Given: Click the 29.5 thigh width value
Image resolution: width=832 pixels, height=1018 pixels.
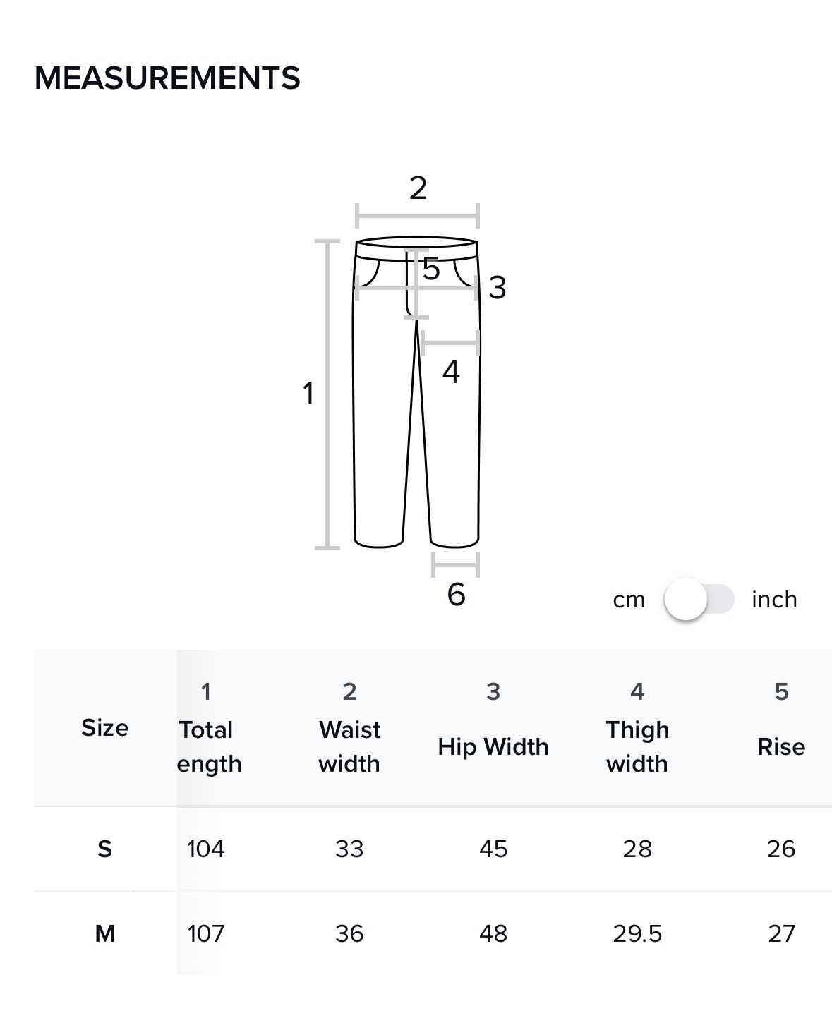Looking at the screenshot, I should coord(637,933).
